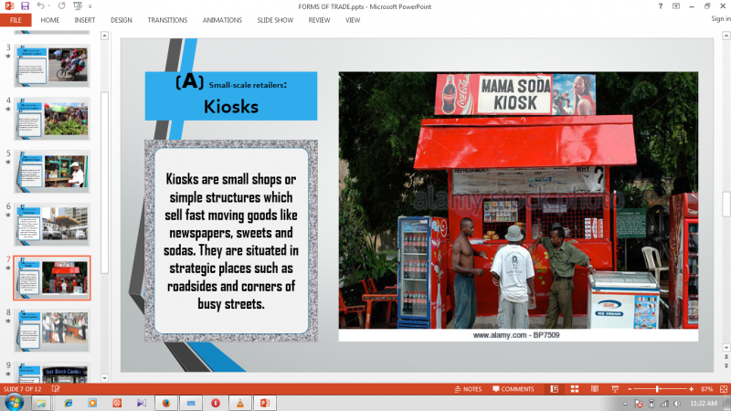The width and height of the screenshot is (731, 411).
Task: Open the Opera browser taskbar icon
Action: click(x=216, y=403)
